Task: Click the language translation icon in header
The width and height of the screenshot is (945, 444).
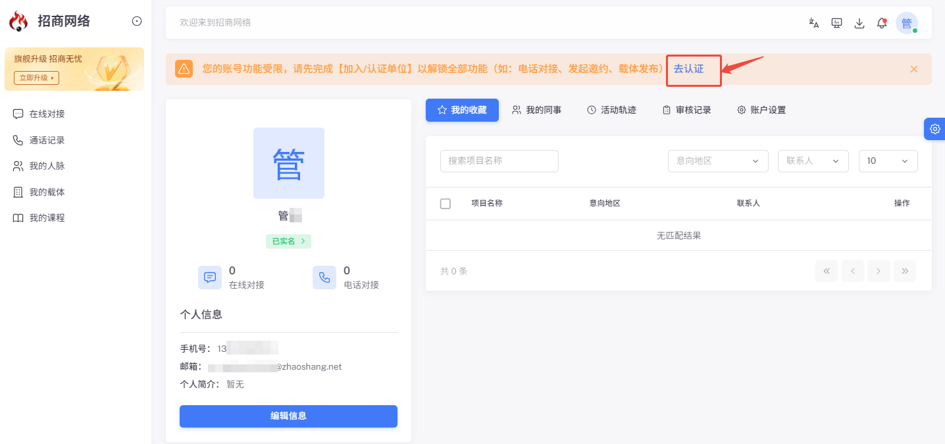Action: pos(814,23)
